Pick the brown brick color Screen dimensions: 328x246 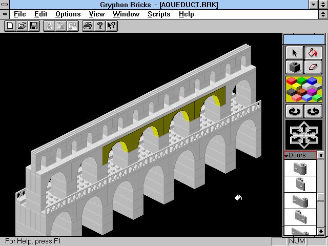pos(301,92)
